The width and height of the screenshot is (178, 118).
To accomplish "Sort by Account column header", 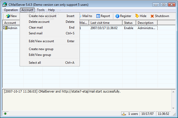I will click(x=11, y=23).
